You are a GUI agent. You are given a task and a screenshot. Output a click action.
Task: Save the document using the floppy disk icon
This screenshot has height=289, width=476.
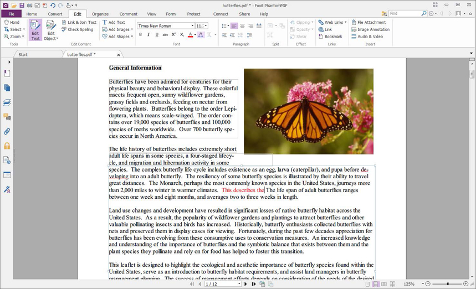22,5
